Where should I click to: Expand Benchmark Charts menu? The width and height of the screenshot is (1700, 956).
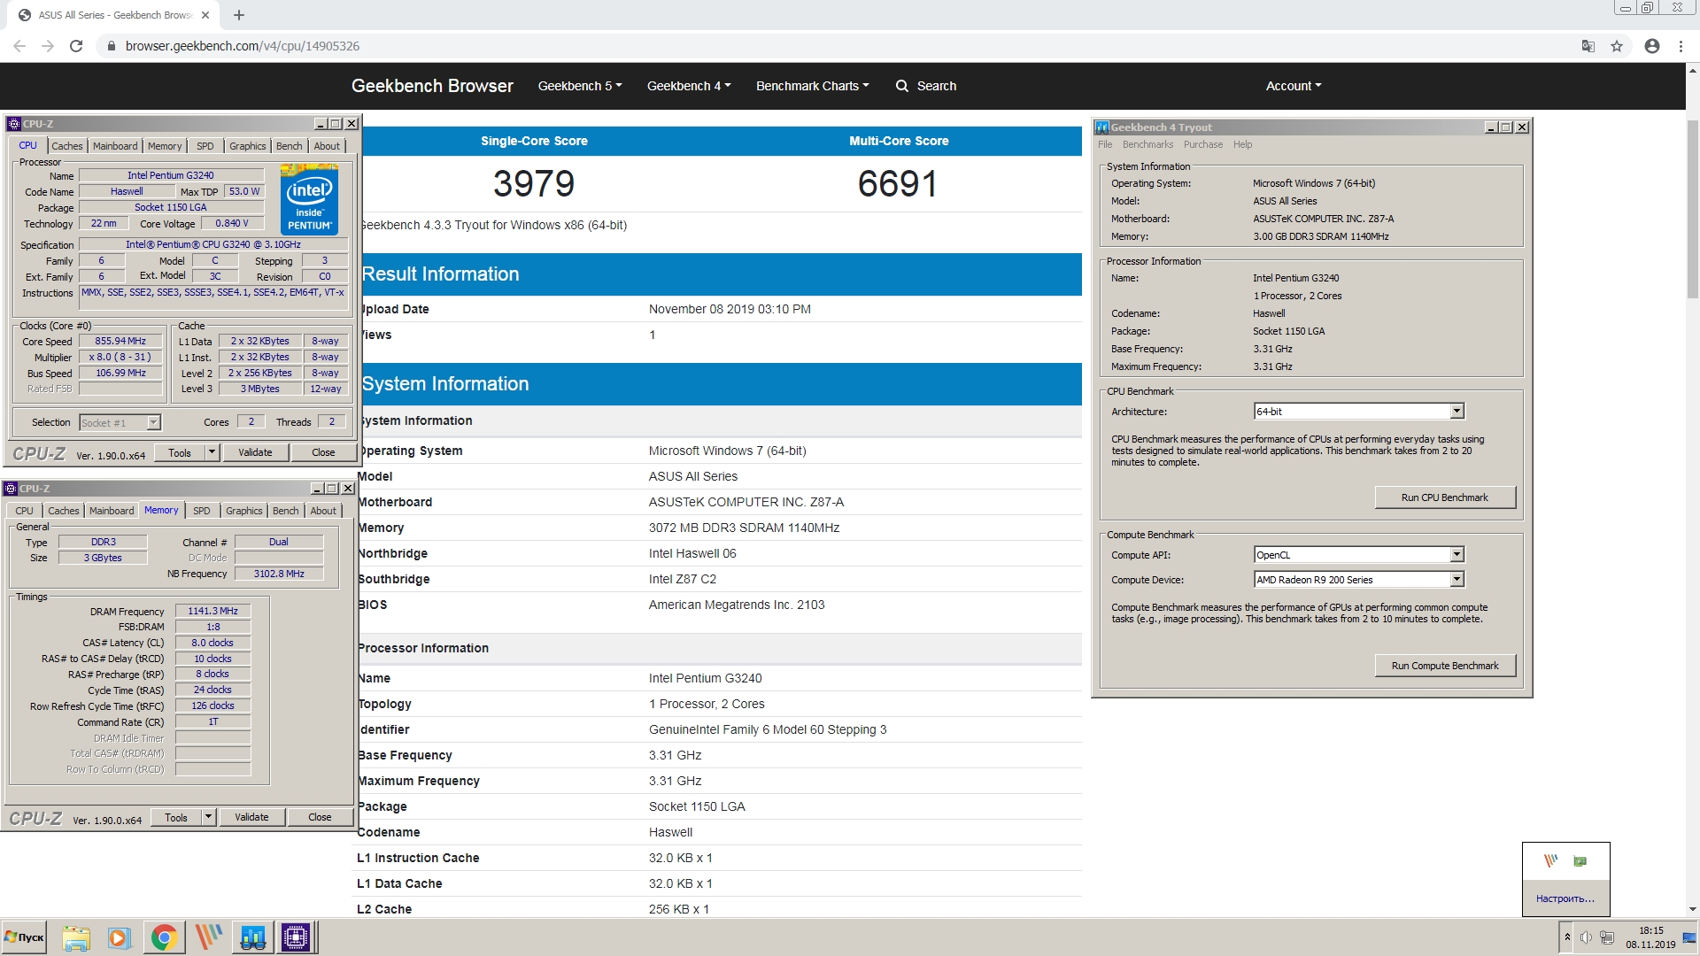tap(812, 86)
